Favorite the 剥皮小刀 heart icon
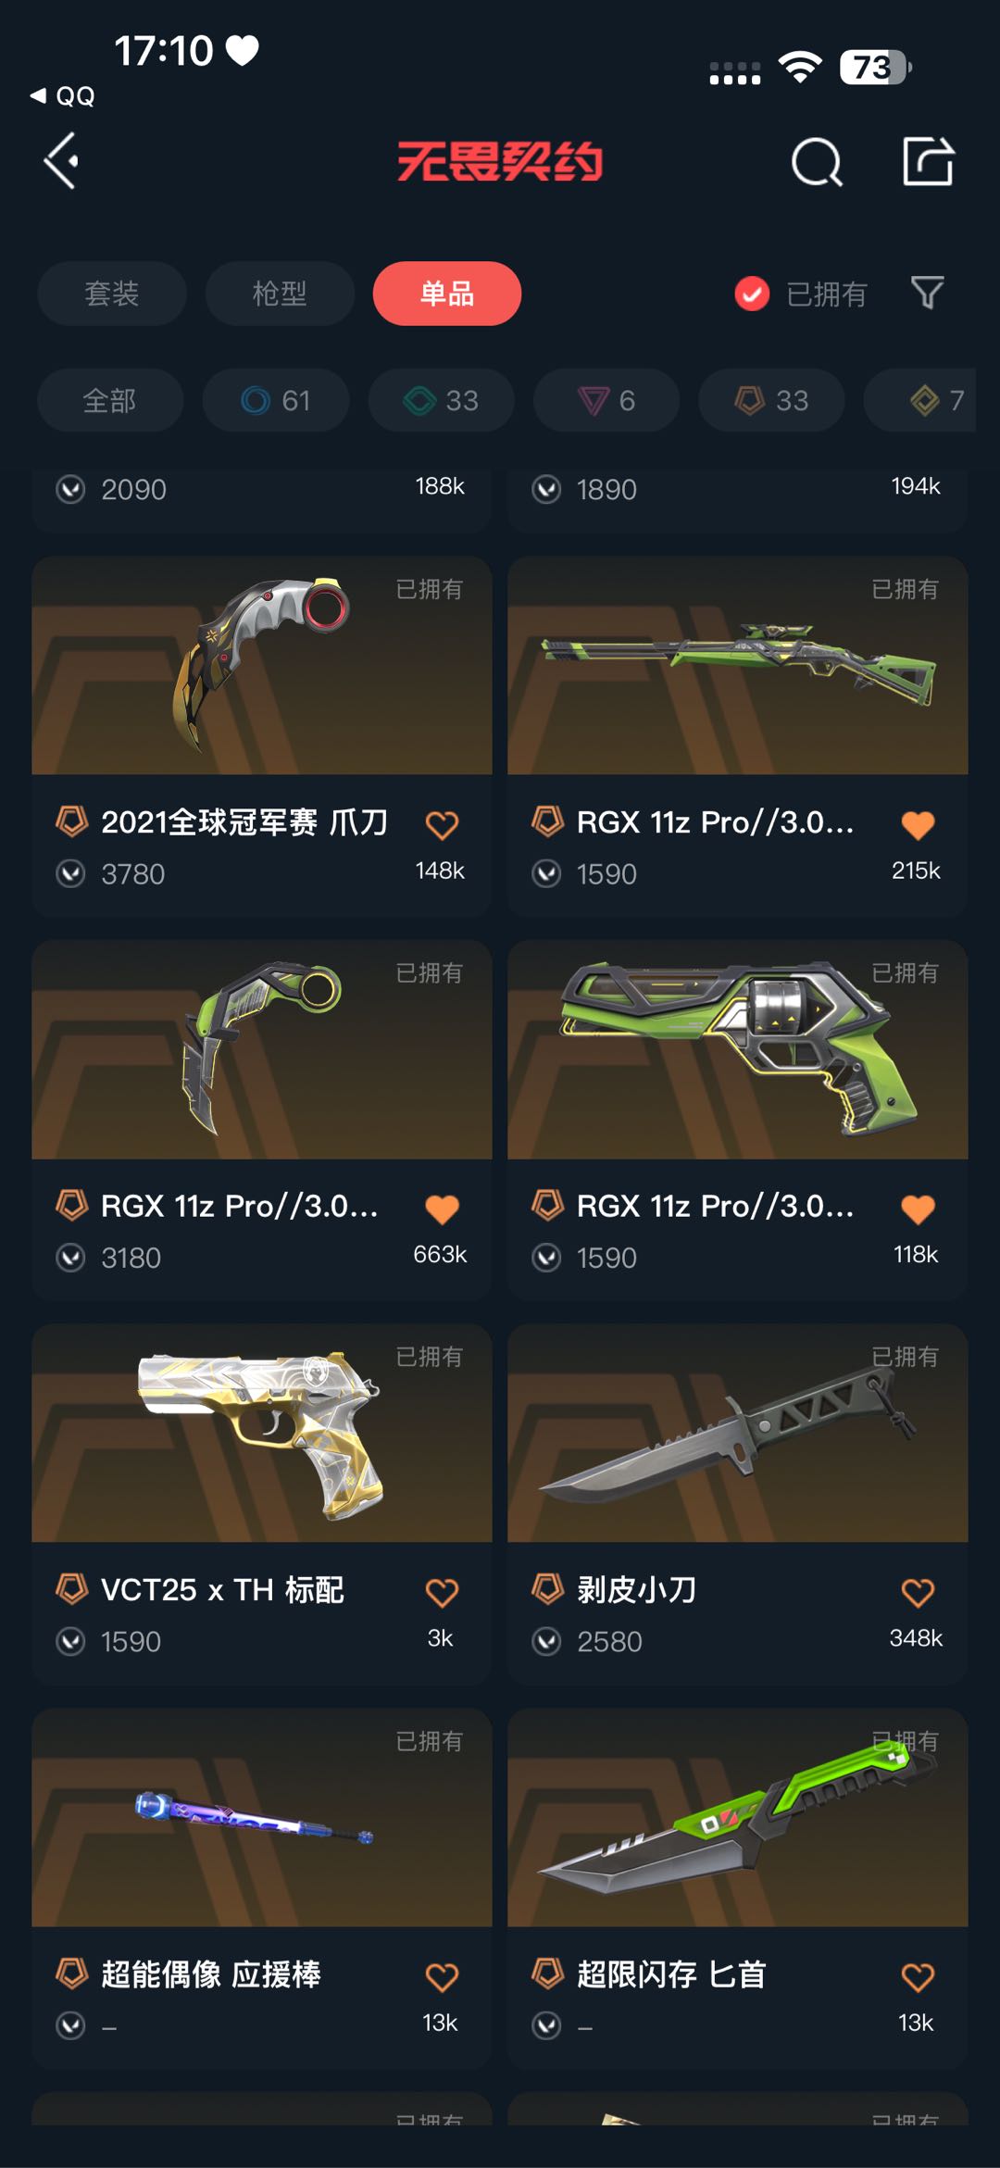Image resolution: width=1000 pixels, height=2168 pixels. tap(918, 1593)
